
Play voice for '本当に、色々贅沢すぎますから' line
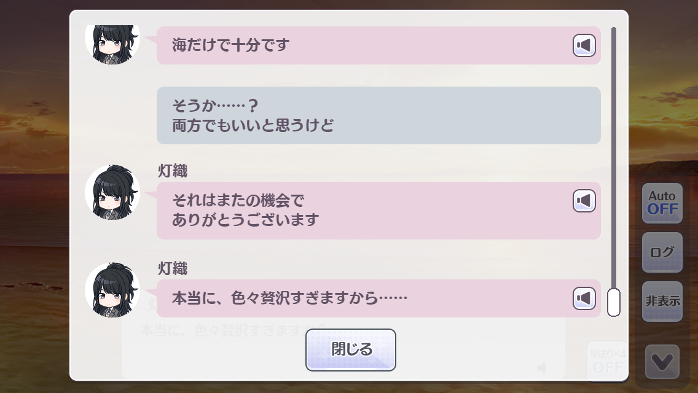[x=584, y=298]
